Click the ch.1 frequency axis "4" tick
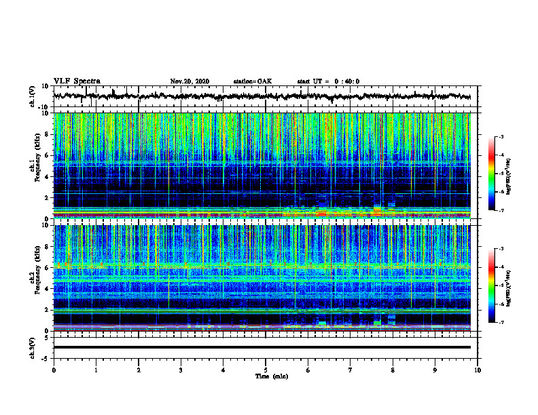Screen dimensions: 538x415 pyautogui.click(x=48, y=177)
